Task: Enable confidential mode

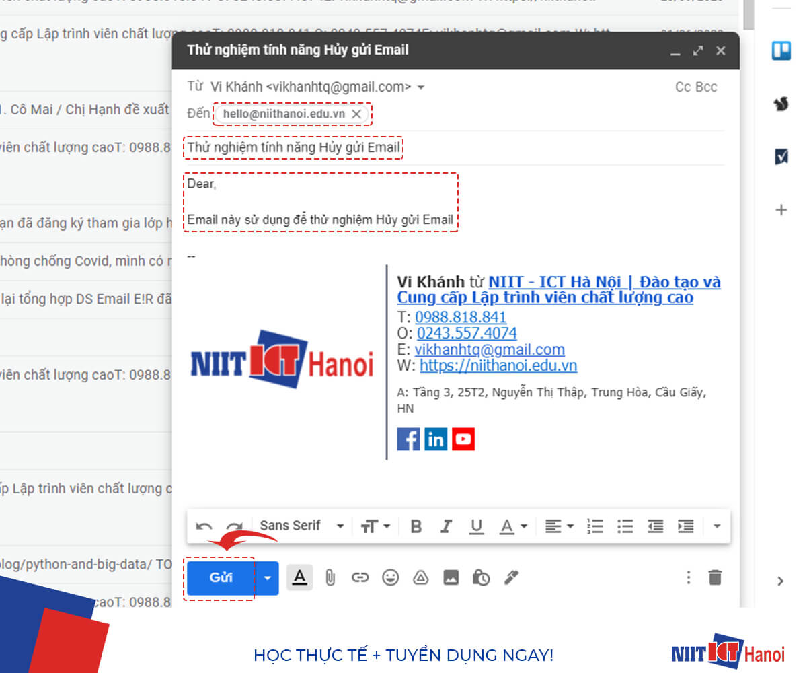Action: tap(482, 577)
